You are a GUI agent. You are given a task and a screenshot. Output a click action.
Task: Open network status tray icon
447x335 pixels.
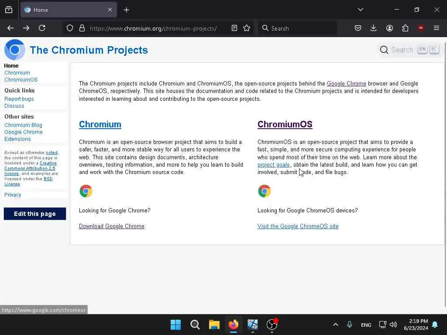382,325
